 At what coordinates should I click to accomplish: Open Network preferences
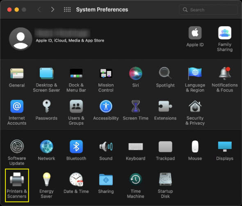pos(46,150)
